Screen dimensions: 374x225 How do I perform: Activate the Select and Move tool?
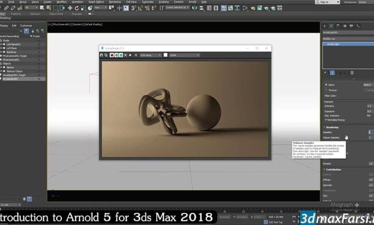click(70, 8)
